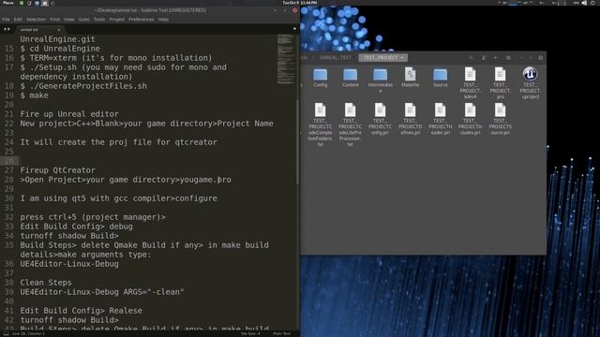
Task: Open the Goto menu
Action: (83, 19)
